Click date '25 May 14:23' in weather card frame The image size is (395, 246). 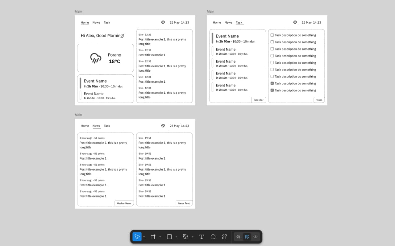click(179, 22)
